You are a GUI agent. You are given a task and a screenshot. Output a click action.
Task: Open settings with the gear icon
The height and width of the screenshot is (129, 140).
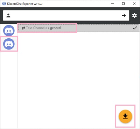click(x=134, y=15)
